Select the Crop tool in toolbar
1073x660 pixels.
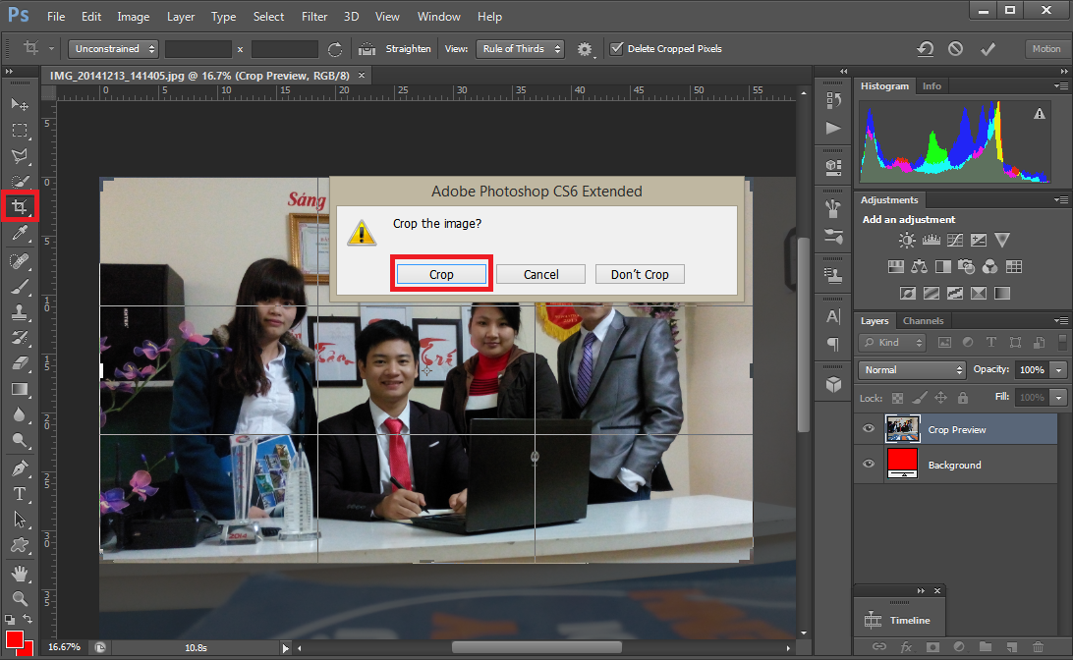[x=20, y=206]
